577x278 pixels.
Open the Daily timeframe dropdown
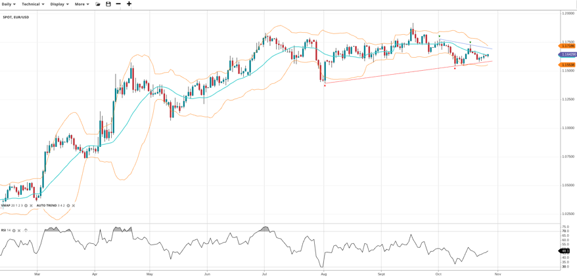pos(9,4)
